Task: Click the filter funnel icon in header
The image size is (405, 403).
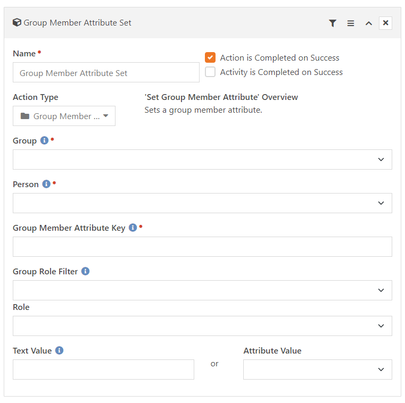Action: (x=333, y=23)
